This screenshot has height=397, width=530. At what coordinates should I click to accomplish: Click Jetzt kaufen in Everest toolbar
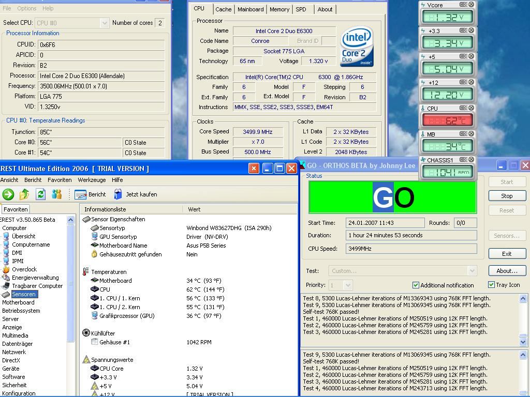(x=135, y=194)
